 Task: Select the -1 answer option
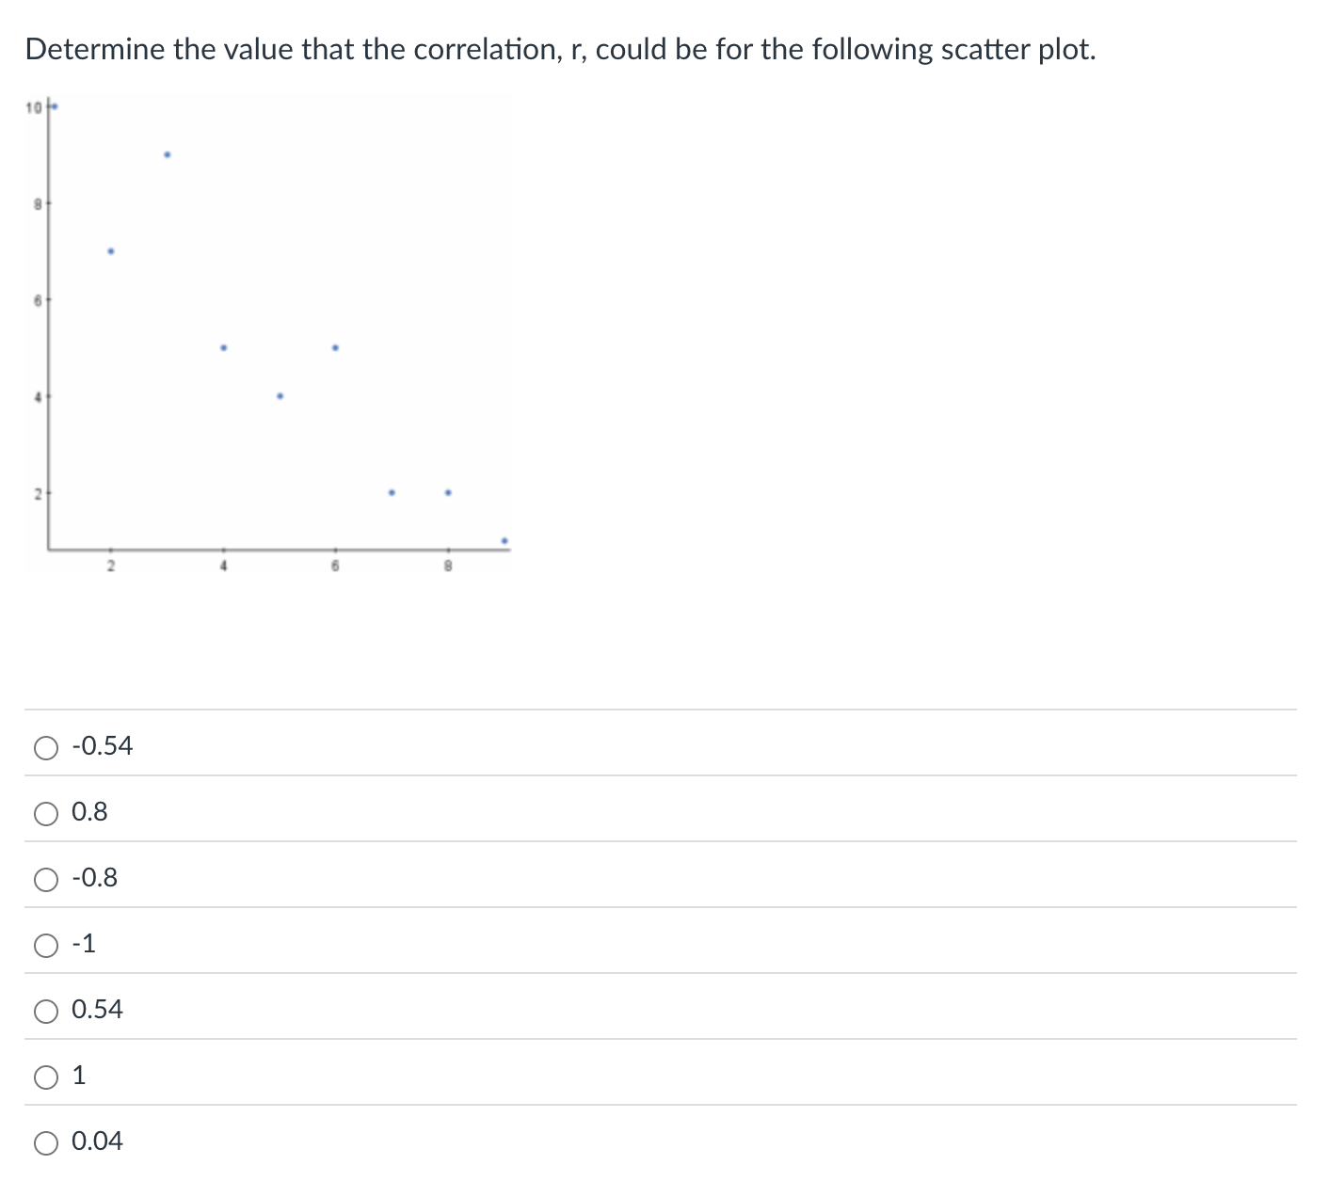pos(44,945)
